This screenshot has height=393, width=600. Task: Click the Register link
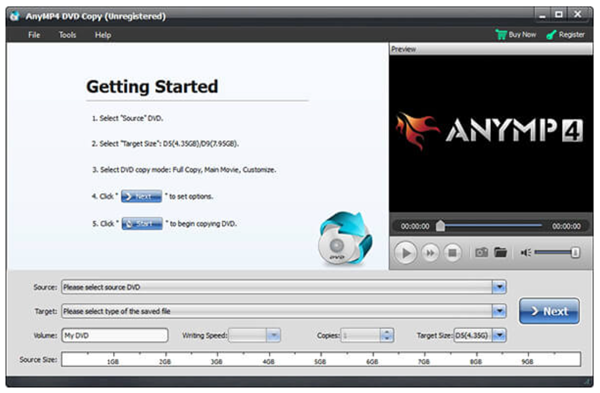click(x=572, y=34)
